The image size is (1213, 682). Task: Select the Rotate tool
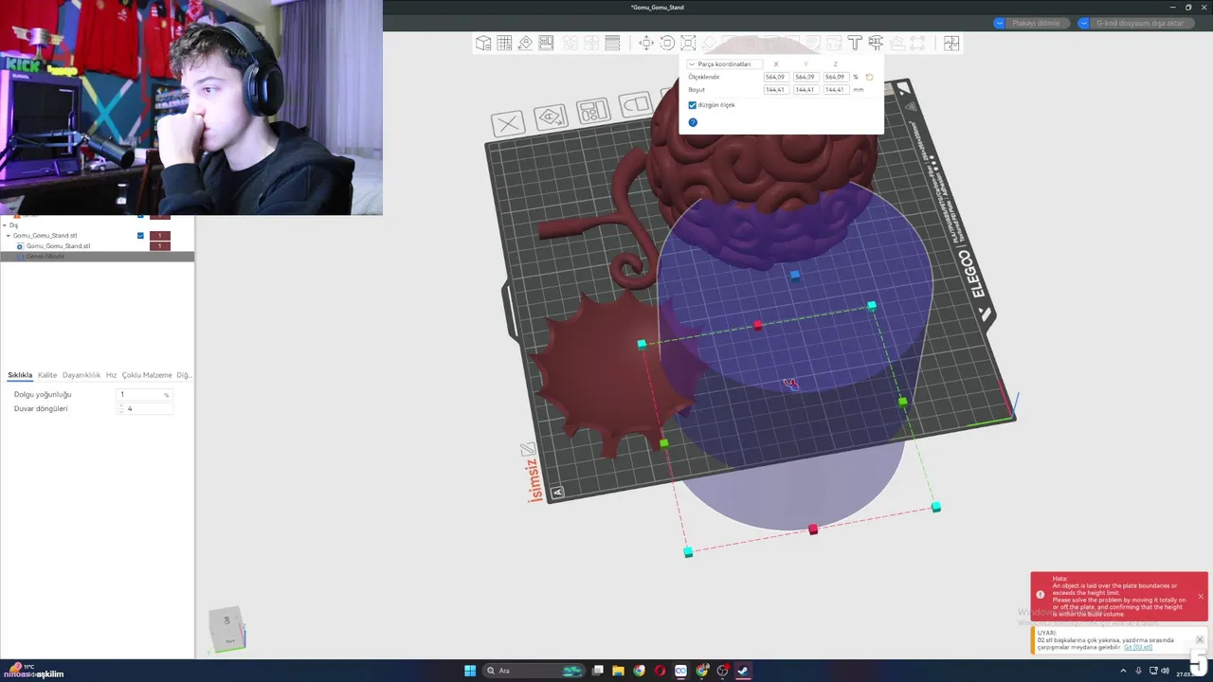pos(667,43)
